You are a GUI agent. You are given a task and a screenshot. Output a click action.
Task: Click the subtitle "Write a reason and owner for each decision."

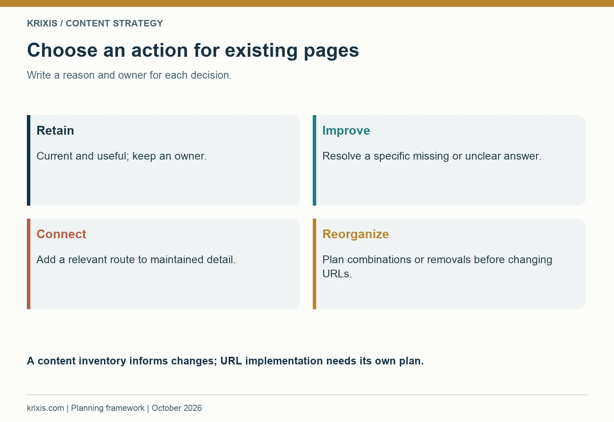(x=129, y=75)
